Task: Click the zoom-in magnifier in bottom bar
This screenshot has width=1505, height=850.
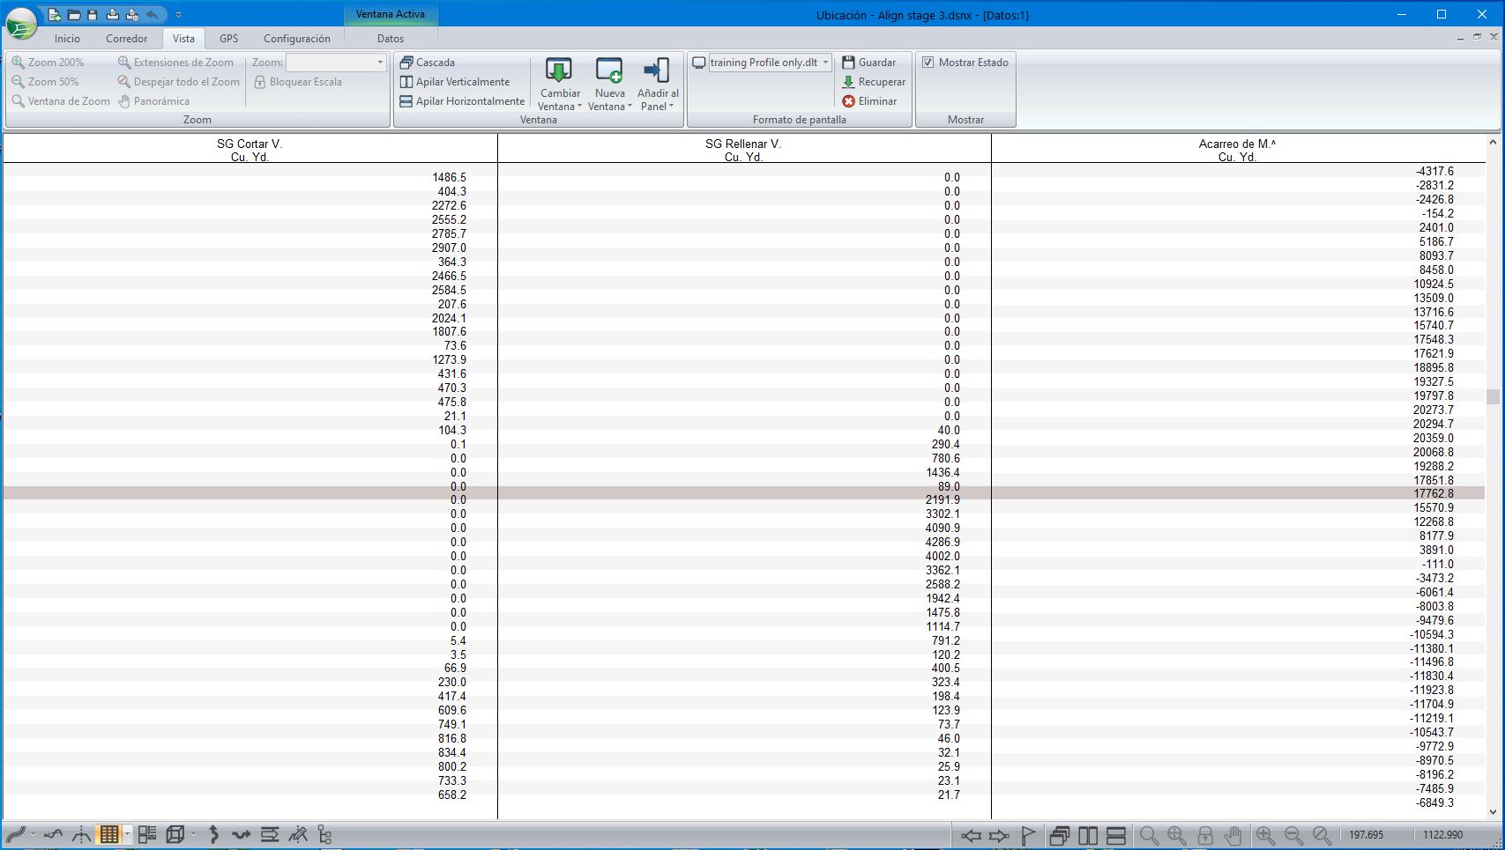Action: 1265,835
